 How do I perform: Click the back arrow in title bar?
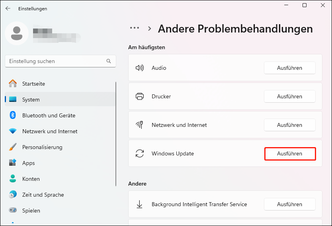(x=8, y=8)
